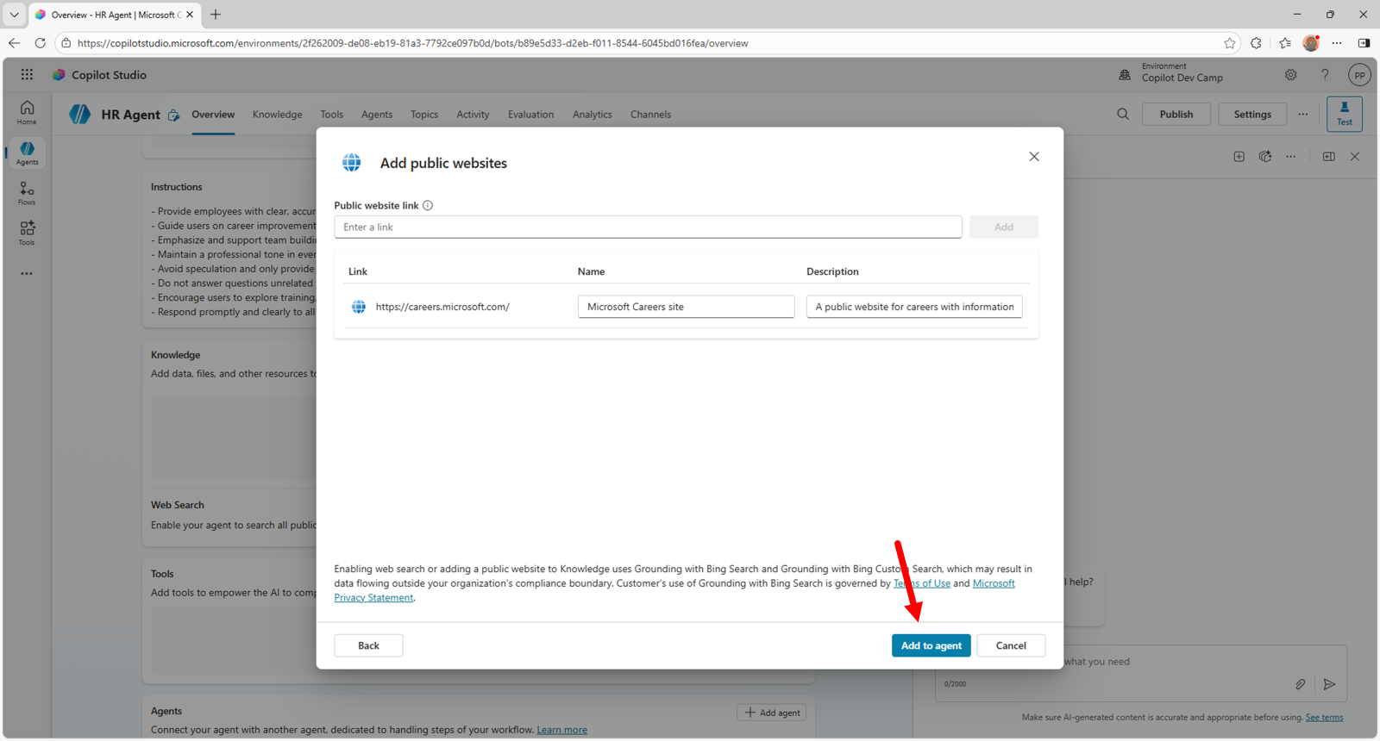Open the settings gear icon in header
The image size is (1380, 741).
pyautogui.click(x=1290, y=75)
